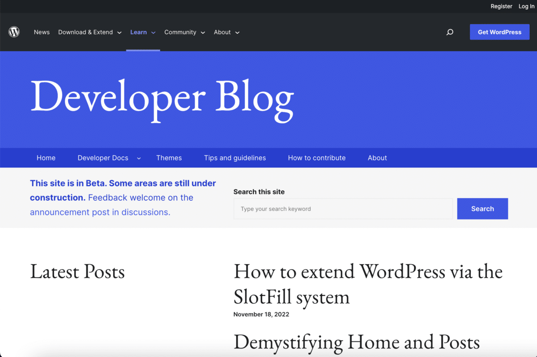
Task: Open the Developer Blog header title
Action: click(x=162, y=98)
